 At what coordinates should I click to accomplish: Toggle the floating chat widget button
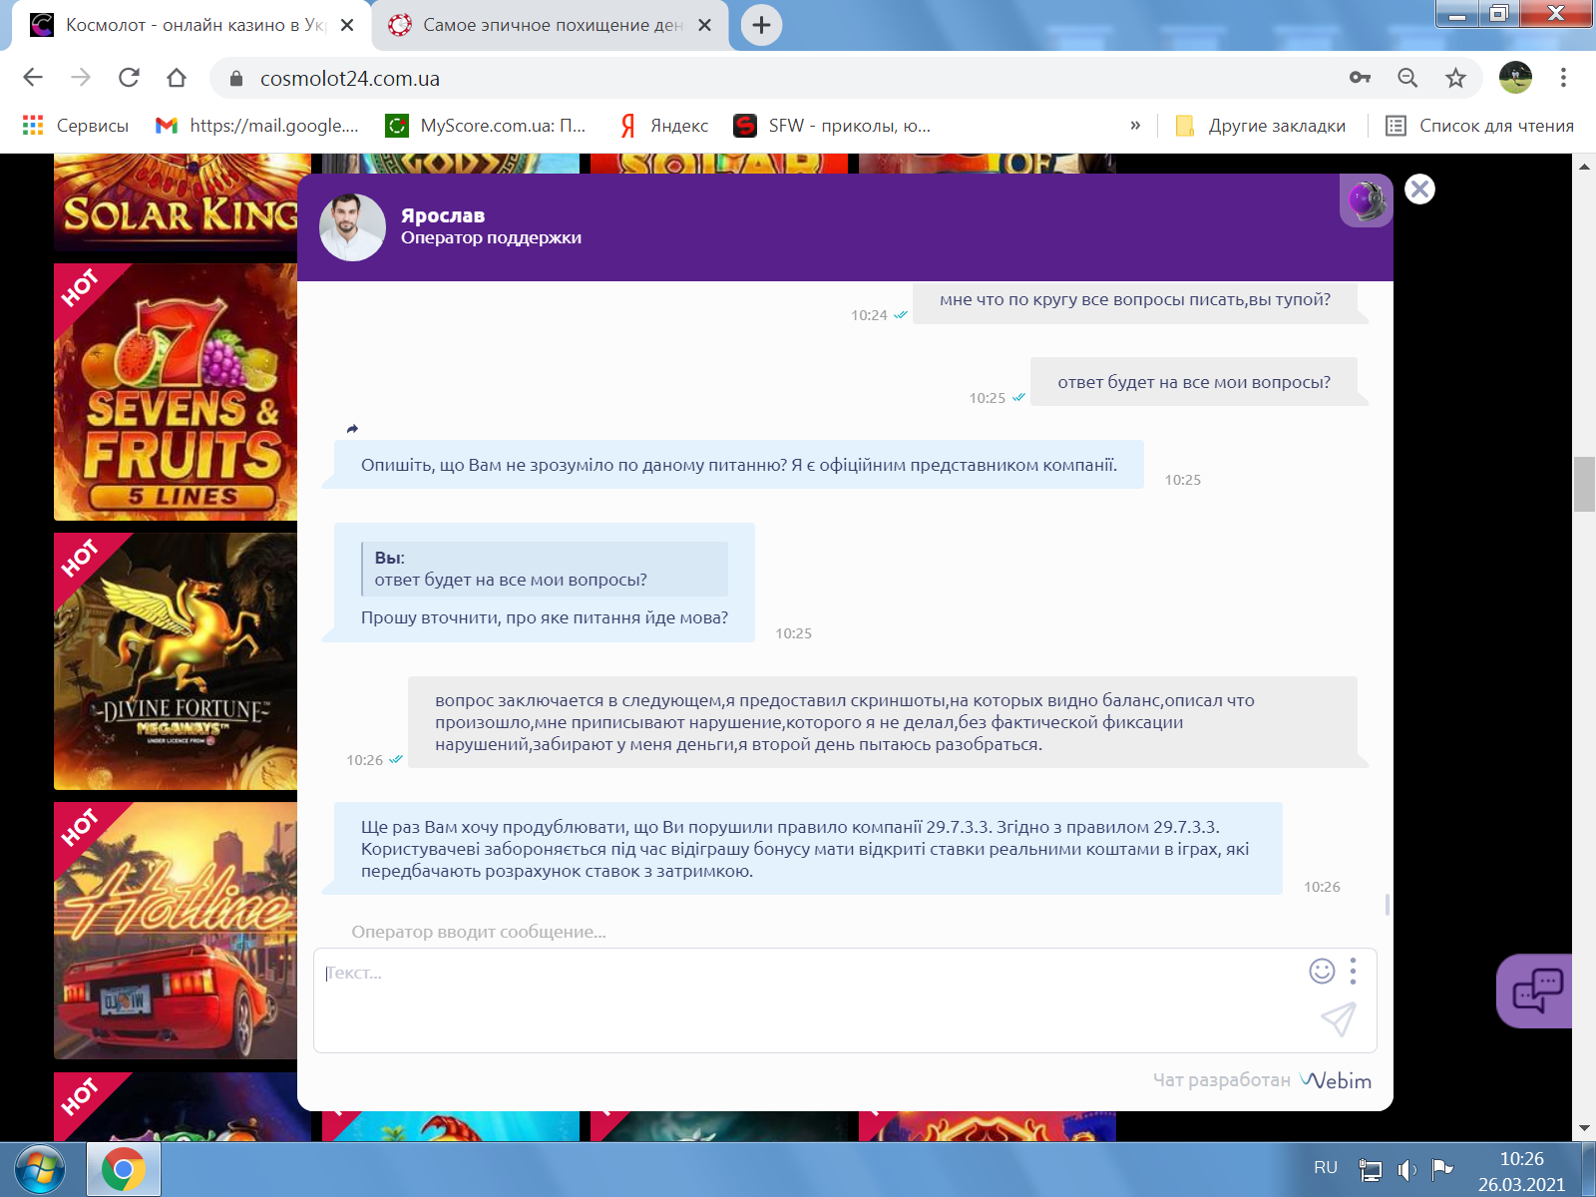[1536, 991]
